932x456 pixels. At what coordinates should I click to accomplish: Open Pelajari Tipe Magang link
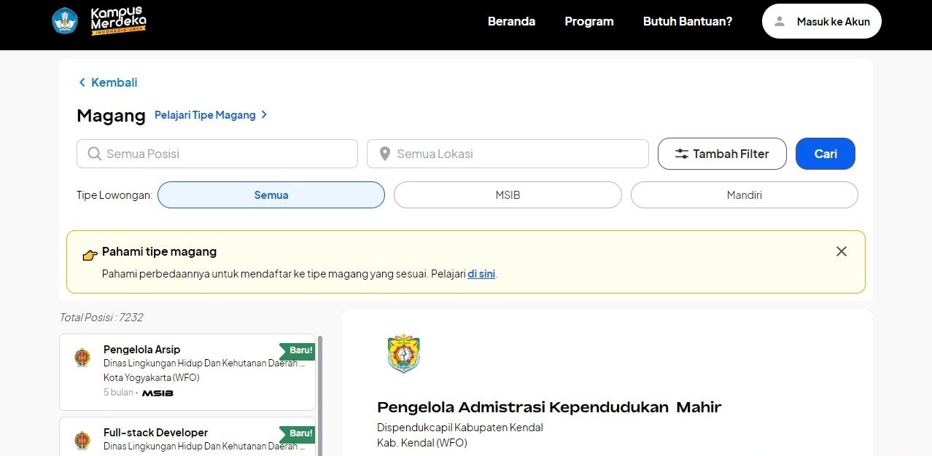211,115
